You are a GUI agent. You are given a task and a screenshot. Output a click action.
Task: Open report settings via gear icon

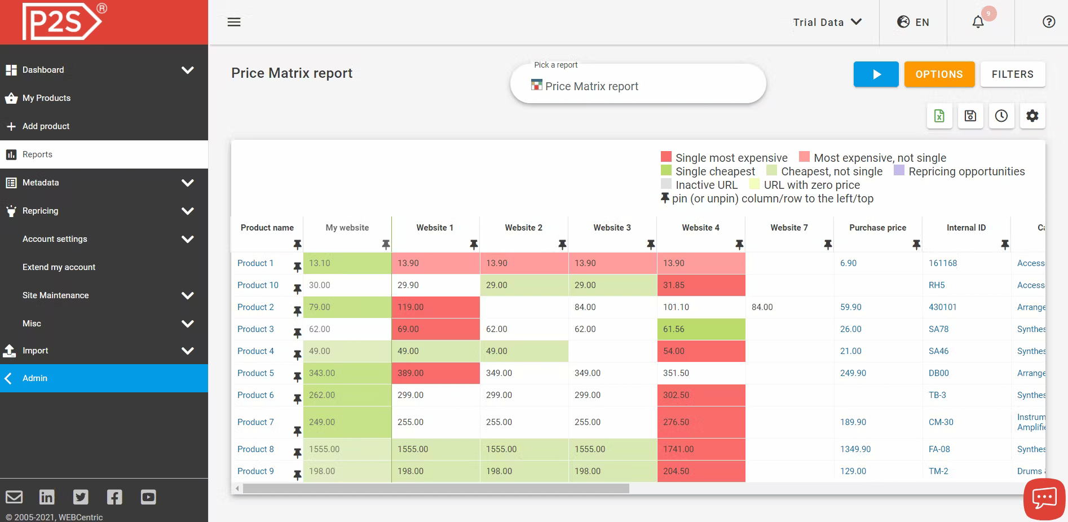[1032, 116]
